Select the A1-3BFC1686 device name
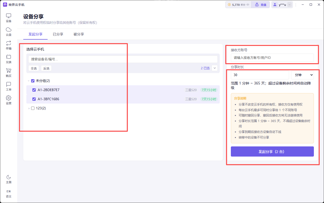The image size is (324, 203). [x=48, y=99]
